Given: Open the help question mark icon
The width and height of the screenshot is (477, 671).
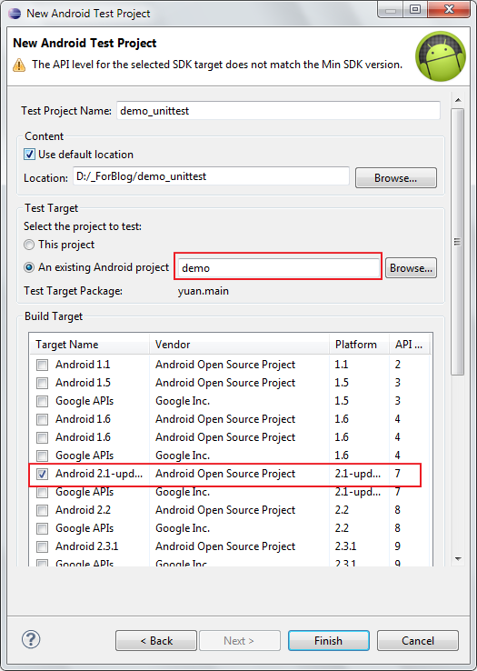Looking at the screenshot, I should tap(31, 640).
